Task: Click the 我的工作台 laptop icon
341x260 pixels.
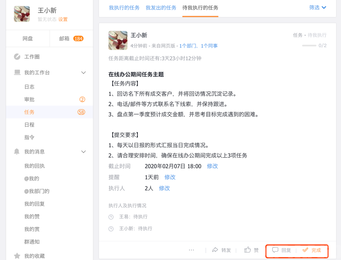Action: (x=17, y=72)
